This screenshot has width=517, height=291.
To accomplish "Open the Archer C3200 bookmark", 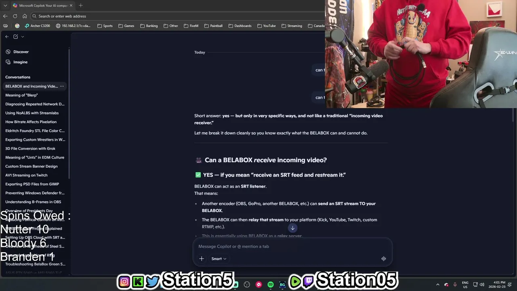I will pyautogui.click(x=37, y=26).
